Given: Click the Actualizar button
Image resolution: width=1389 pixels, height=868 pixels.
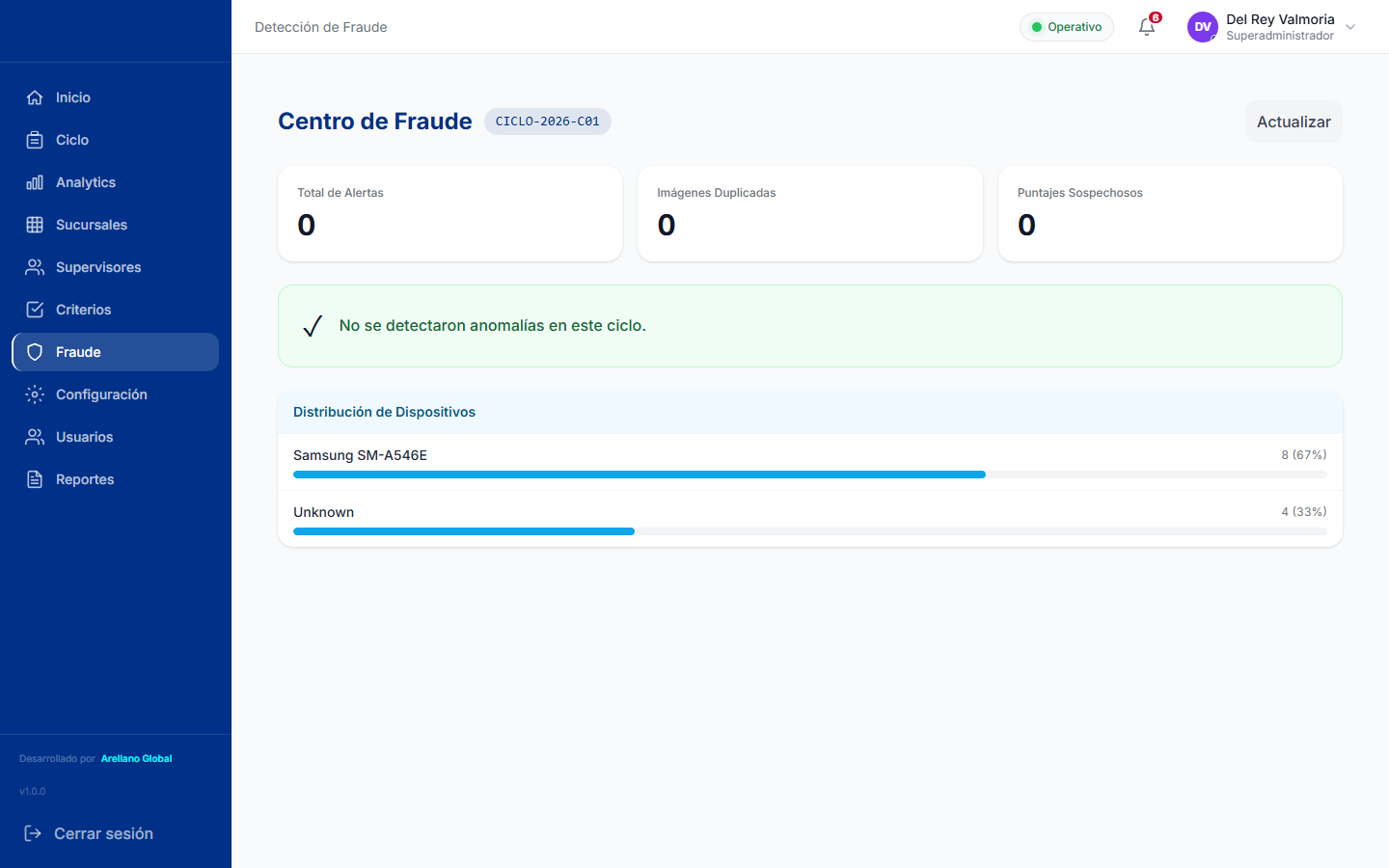Looking at the screenshot, I should (x=1294, y=122).
